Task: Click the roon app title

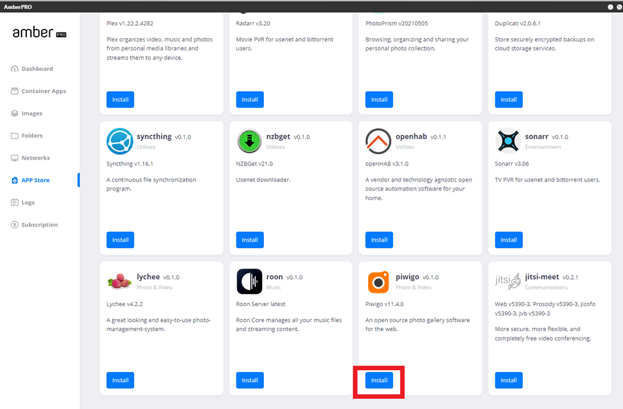Action: (275, 277)
